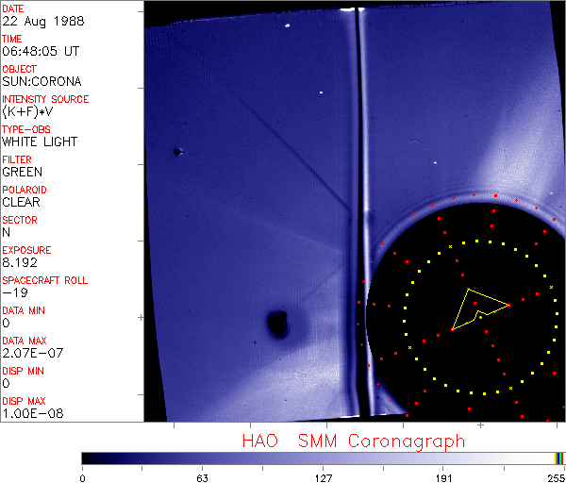566x483 pixels.
Task: Click the (K+F)*V intensity source value
Action: click(x=28, y=111)
